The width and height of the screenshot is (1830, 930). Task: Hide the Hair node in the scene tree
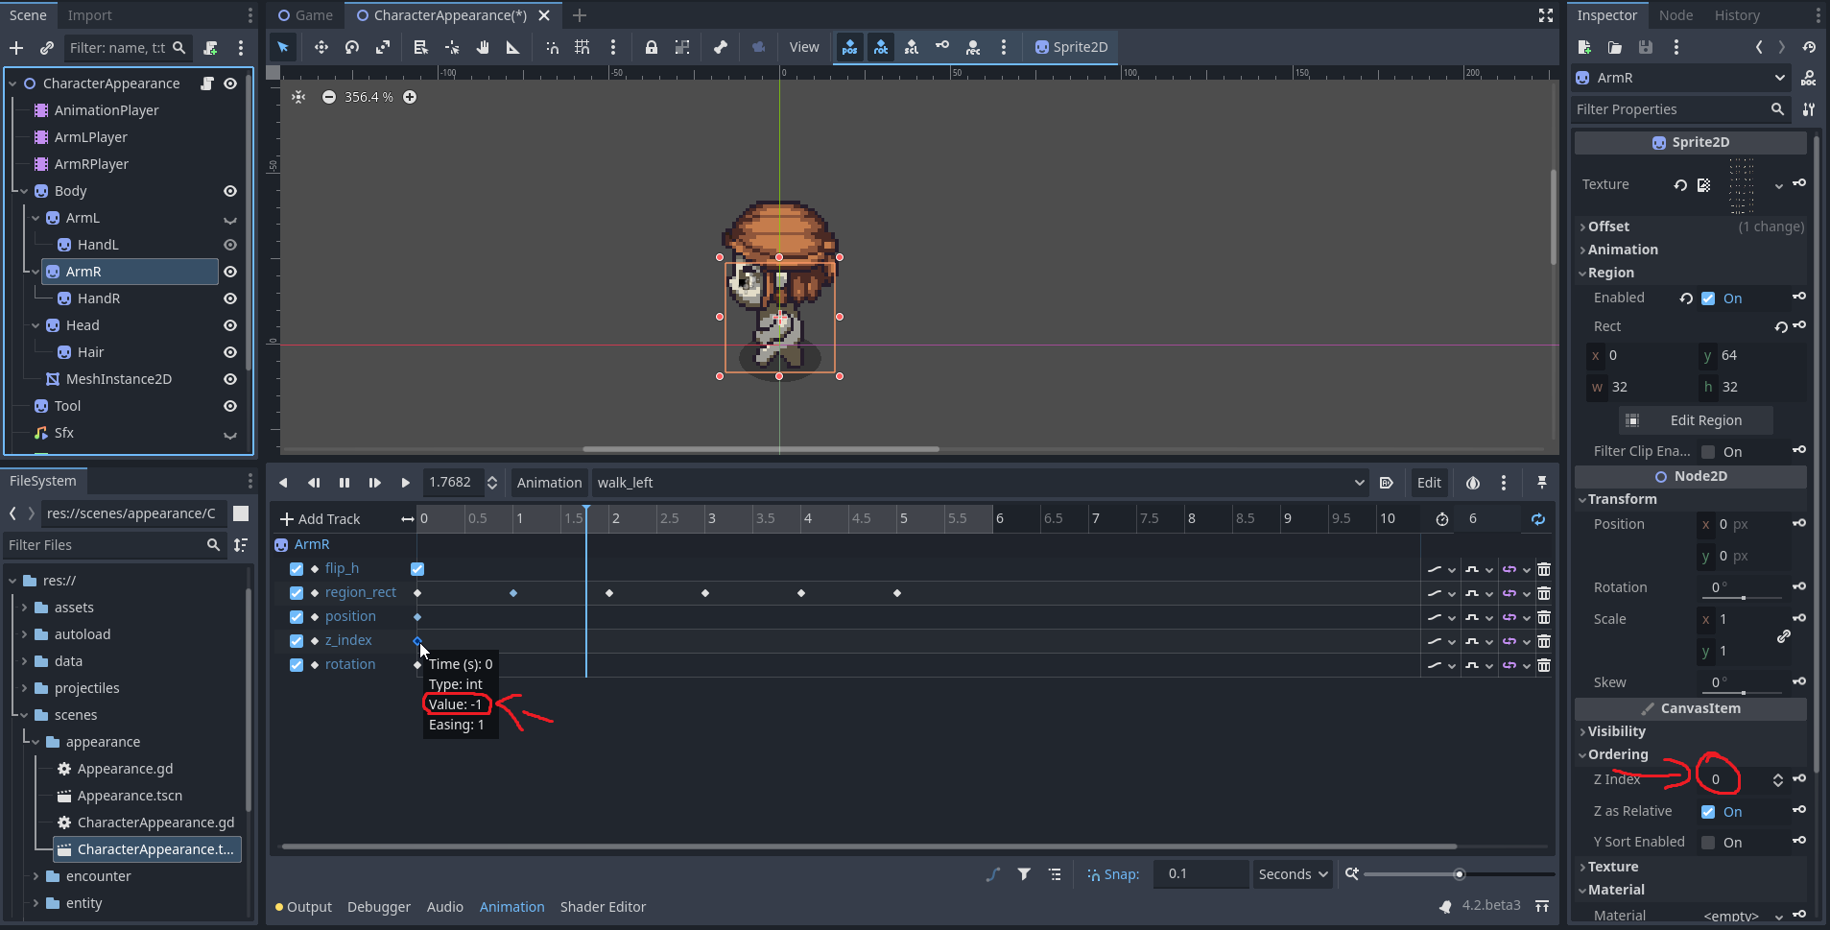(x=230, y=352)
